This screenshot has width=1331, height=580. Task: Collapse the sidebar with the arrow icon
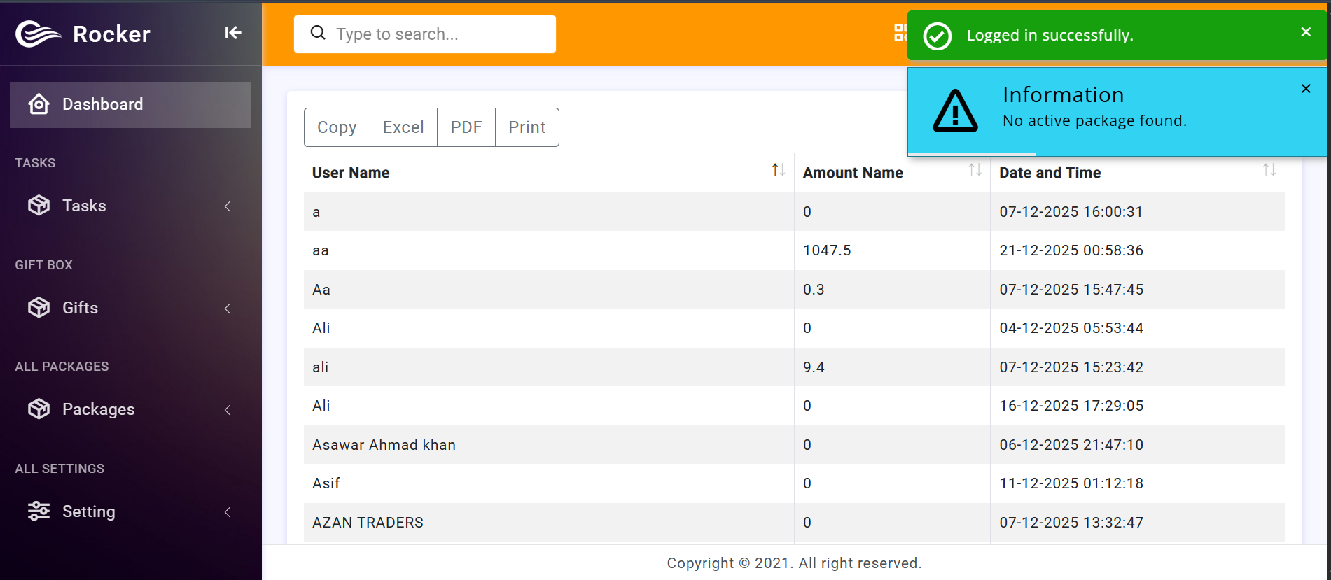coord(233,33)
